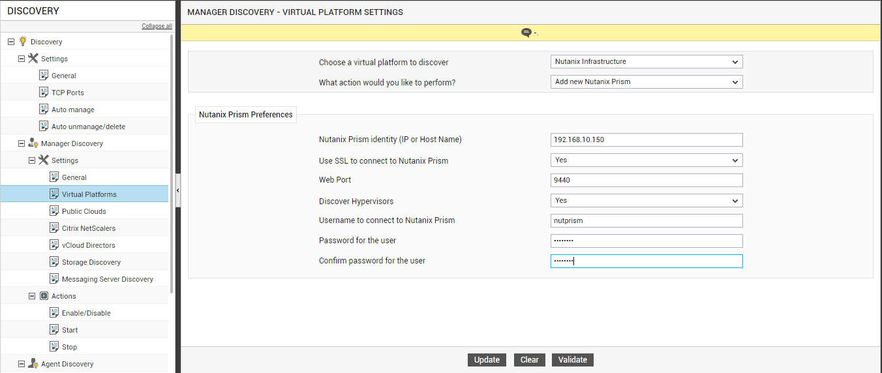This screenshot has width=882, height=373.
Task: Select Auto unmanage/delete item
Action: tap(89, 127)
